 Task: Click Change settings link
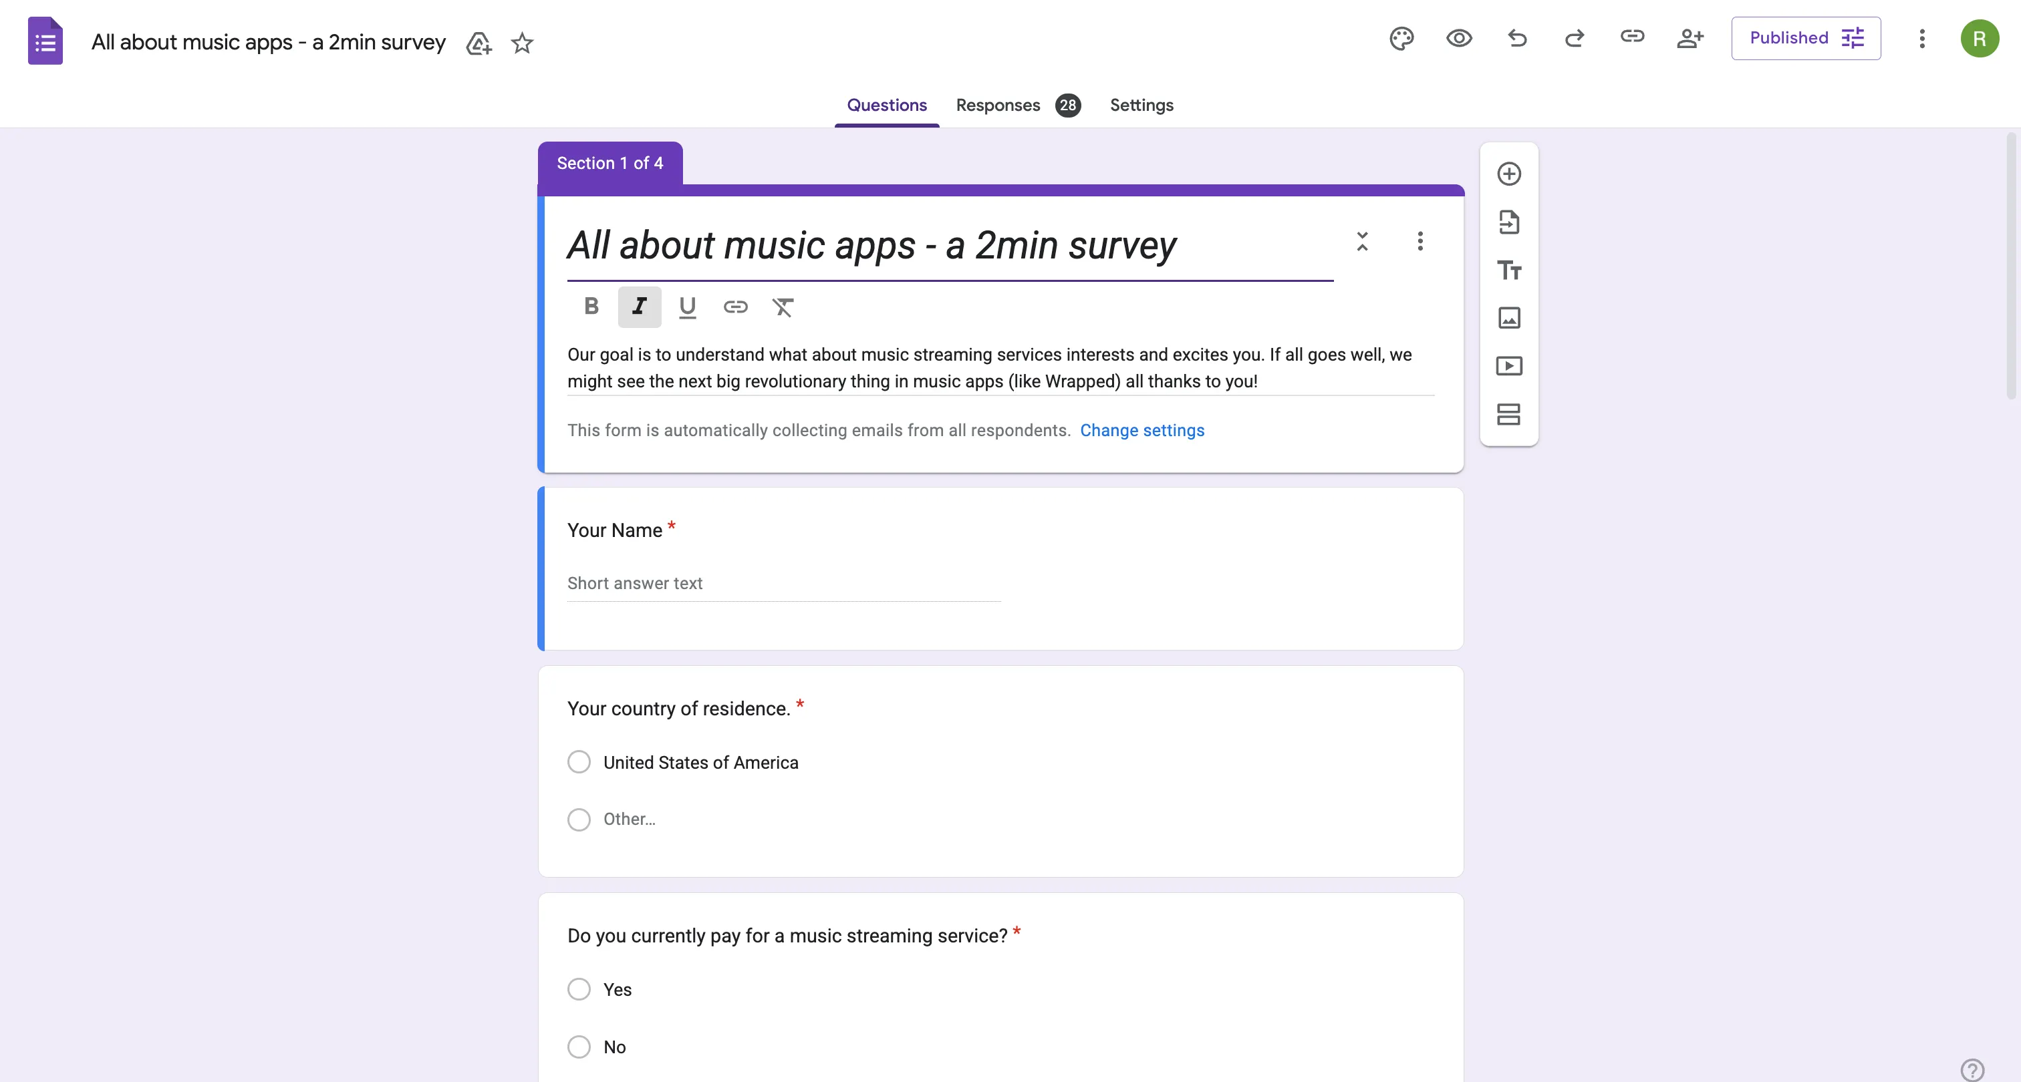1141,430
